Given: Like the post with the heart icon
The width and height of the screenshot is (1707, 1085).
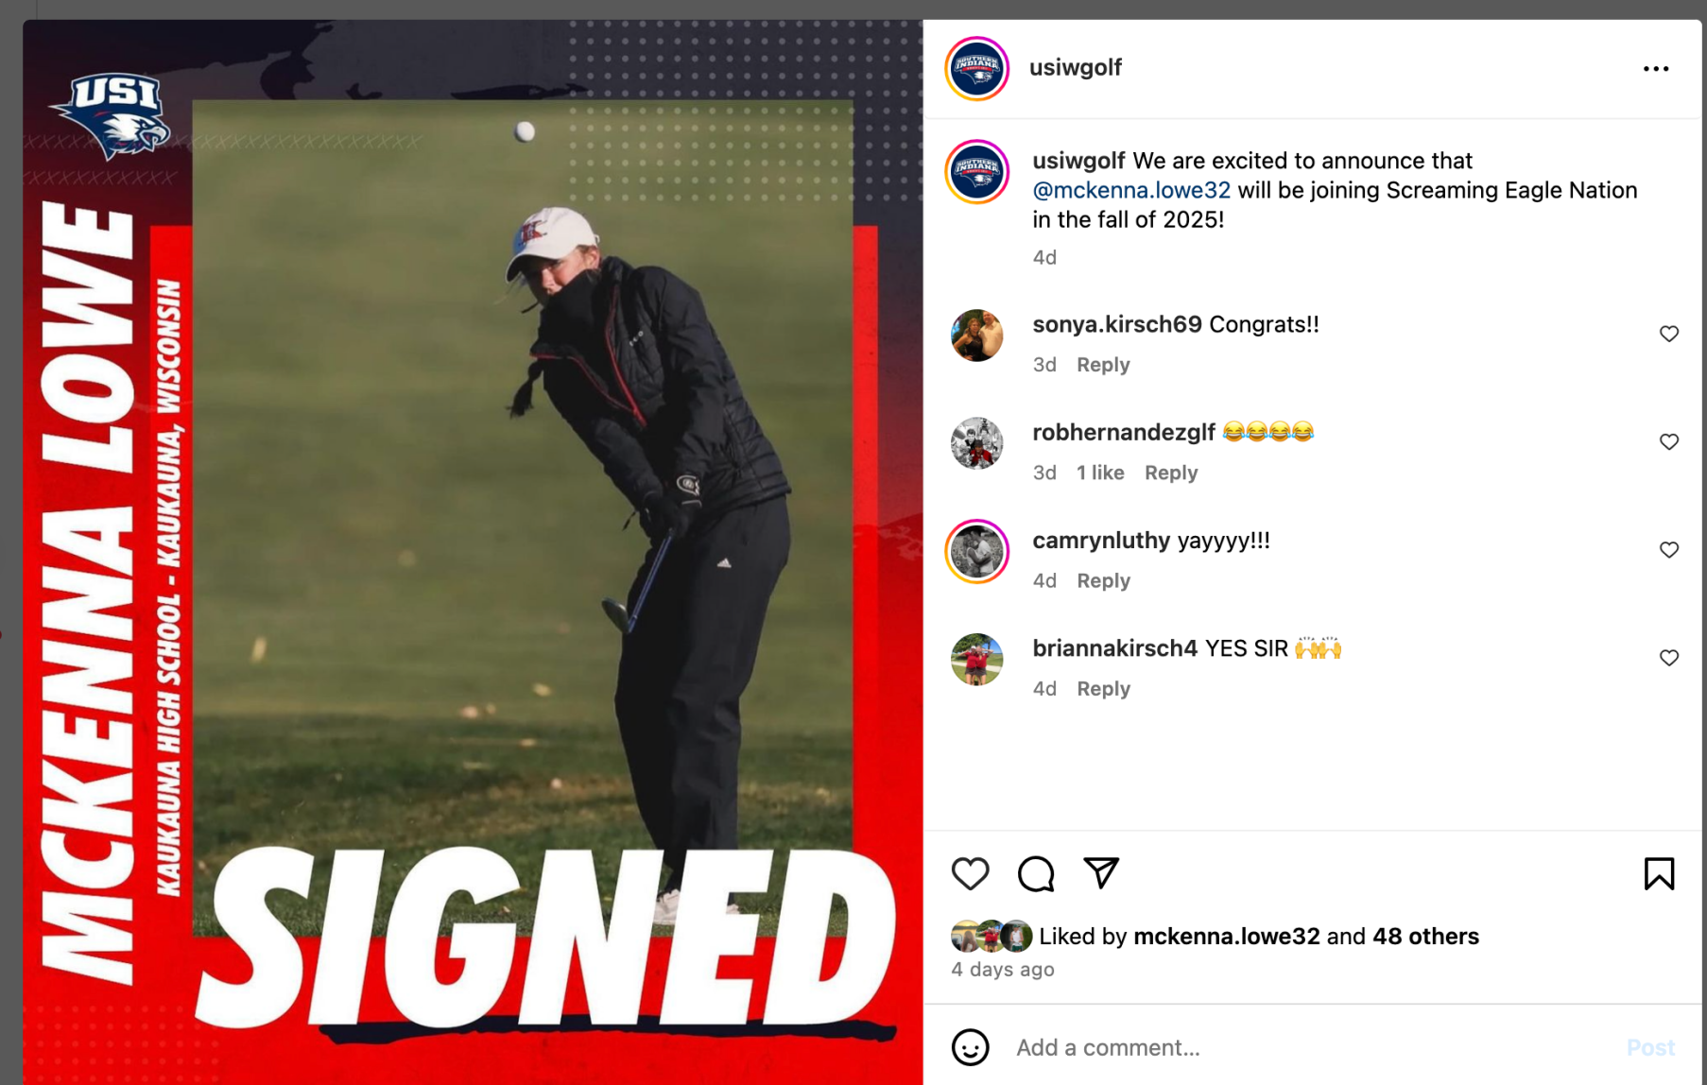Looking at the screenshot, I should (970, 873).
